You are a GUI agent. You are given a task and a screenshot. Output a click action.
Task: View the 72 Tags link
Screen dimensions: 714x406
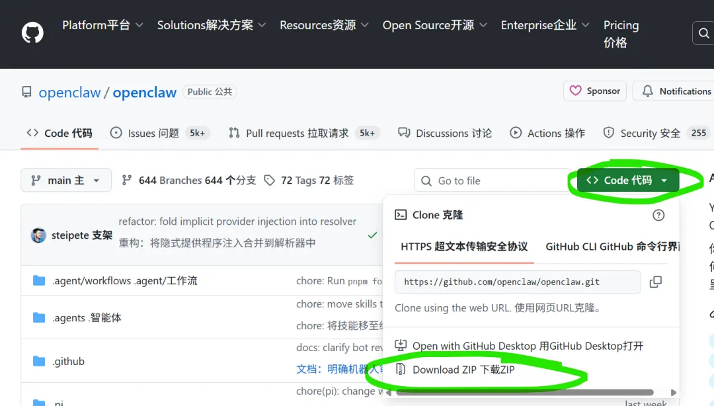click(x=309, y=181)
